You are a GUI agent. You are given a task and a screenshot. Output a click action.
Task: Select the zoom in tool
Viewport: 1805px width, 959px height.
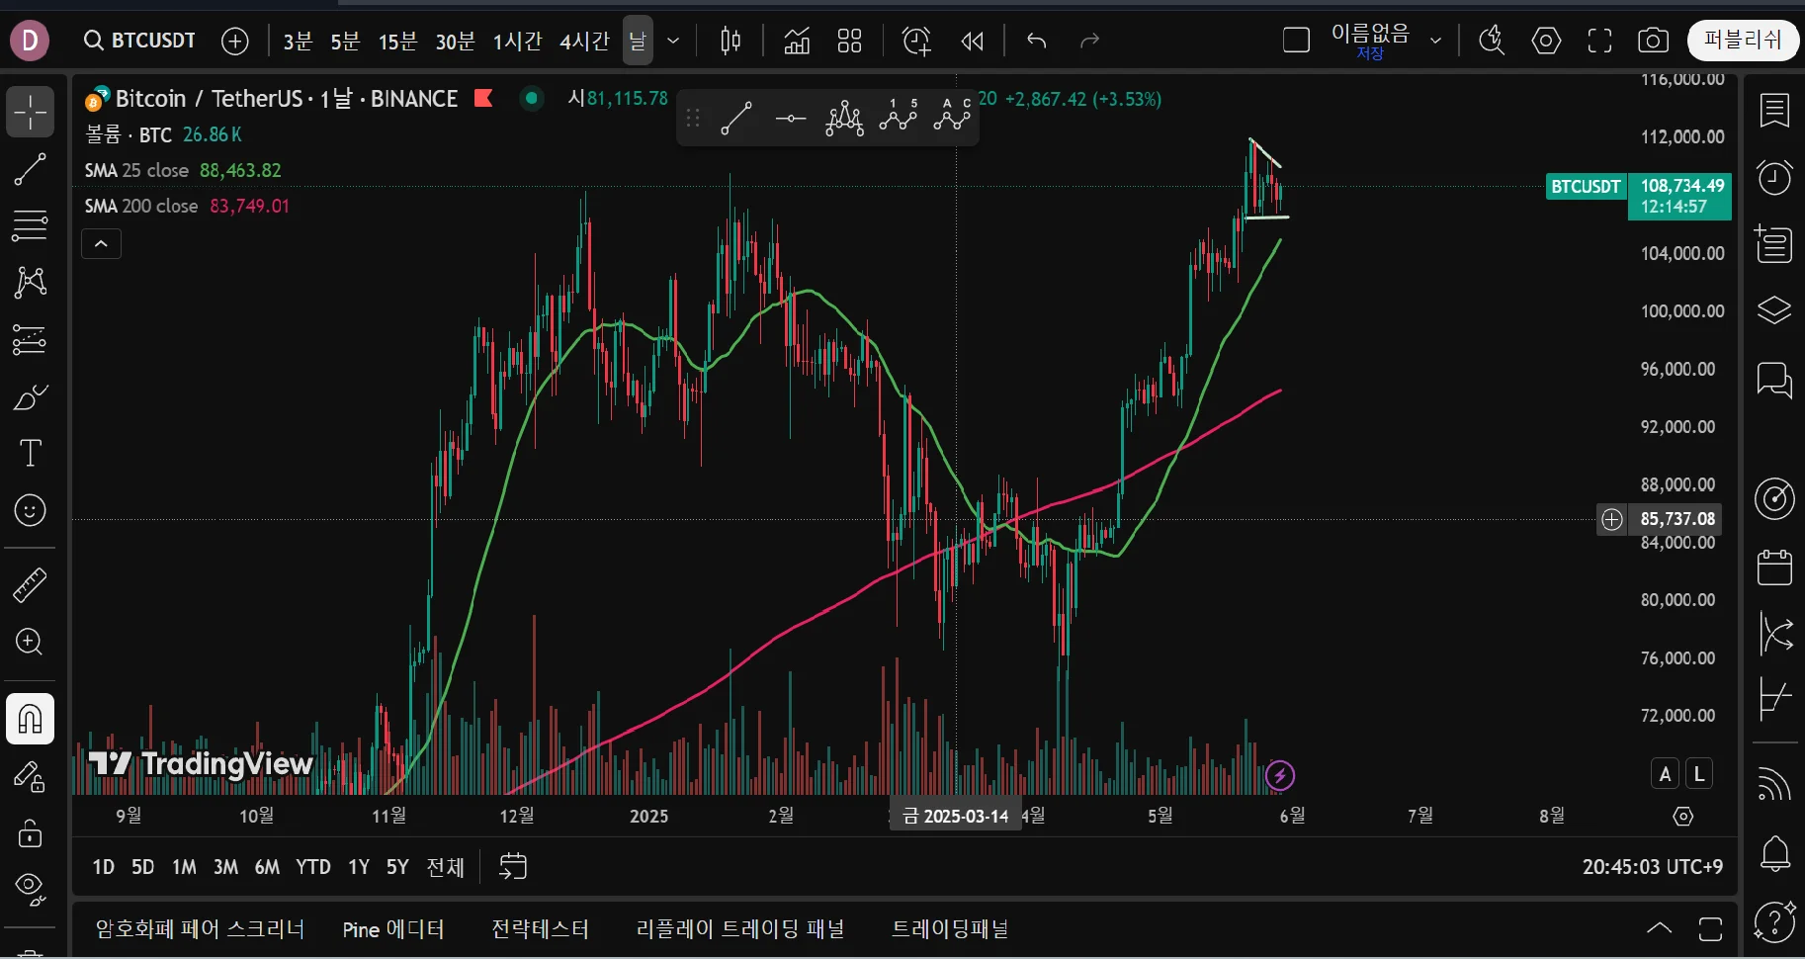pos(31,642)
